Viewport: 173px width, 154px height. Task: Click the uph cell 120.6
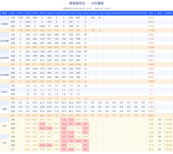[x=28, y=137]
